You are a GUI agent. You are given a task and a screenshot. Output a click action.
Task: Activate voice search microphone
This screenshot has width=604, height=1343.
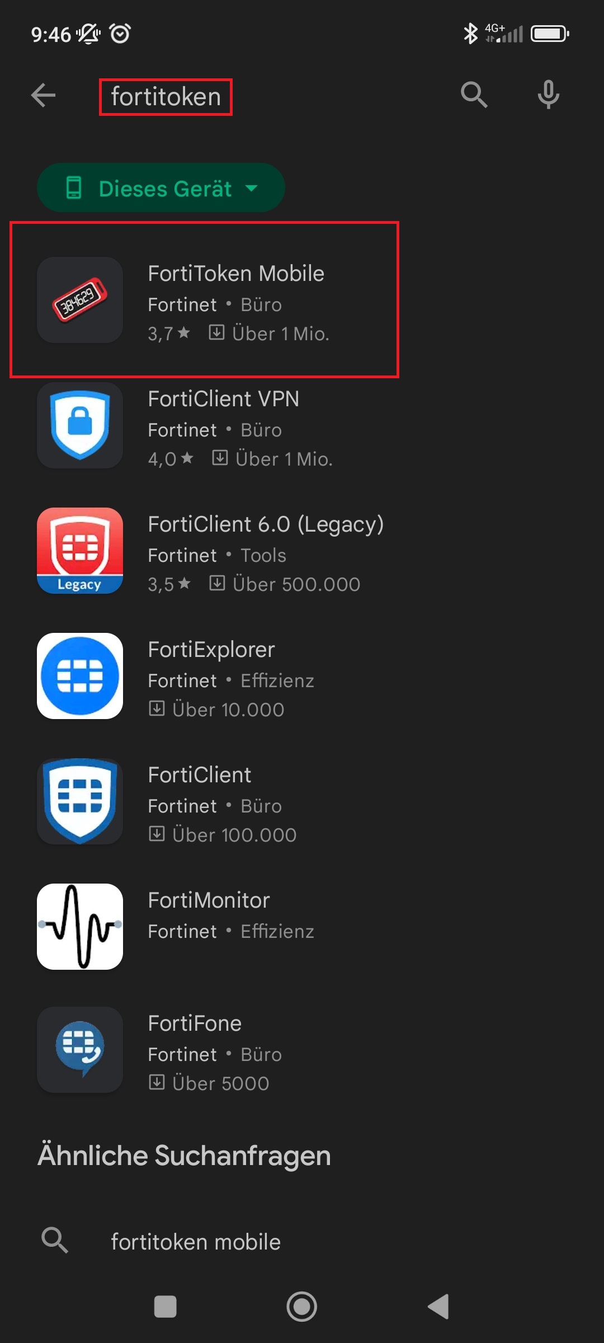(548, 95)
